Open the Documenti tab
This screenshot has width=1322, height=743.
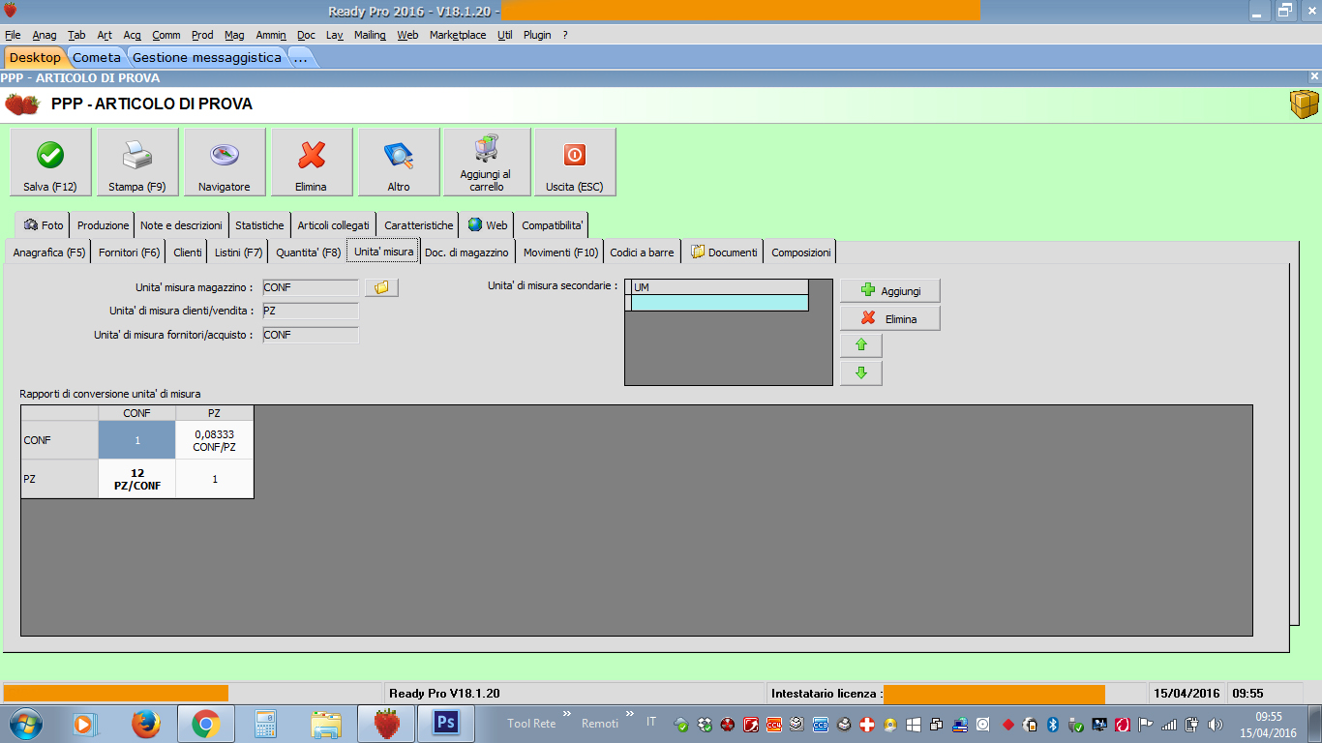point(724,253)
